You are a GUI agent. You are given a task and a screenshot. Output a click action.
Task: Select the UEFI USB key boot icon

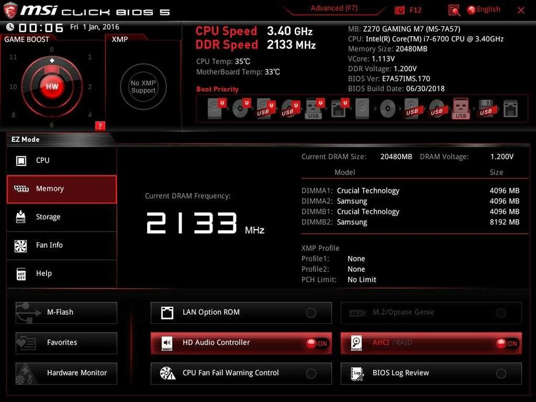click(314, 109)
